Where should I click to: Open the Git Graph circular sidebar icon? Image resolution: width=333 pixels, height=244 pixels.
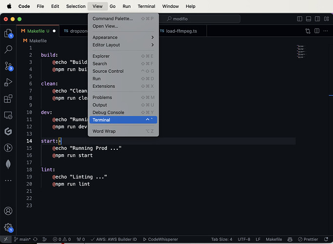pyautogui.click(x=8, y=148)
